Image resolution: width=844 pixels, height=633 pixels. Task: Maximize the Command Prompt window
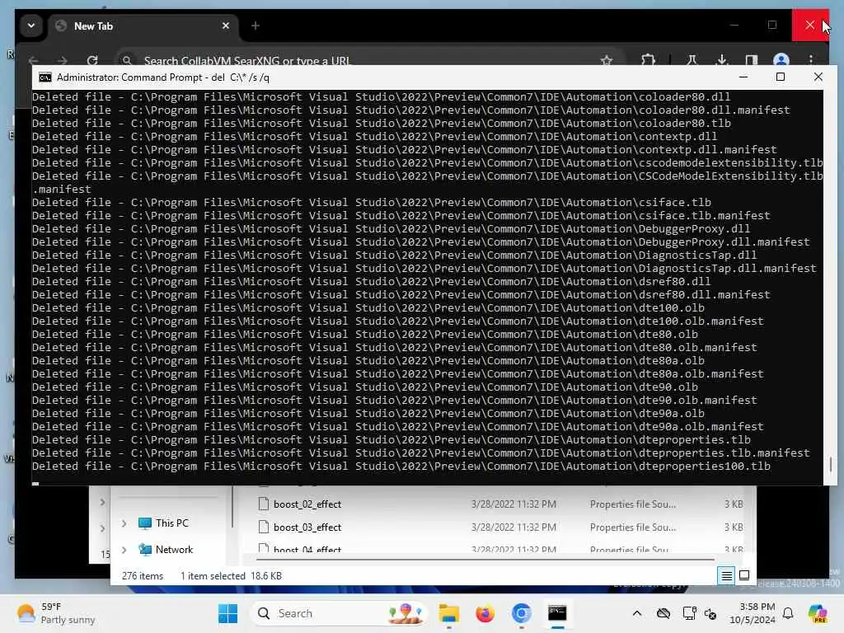pos(781,77)
